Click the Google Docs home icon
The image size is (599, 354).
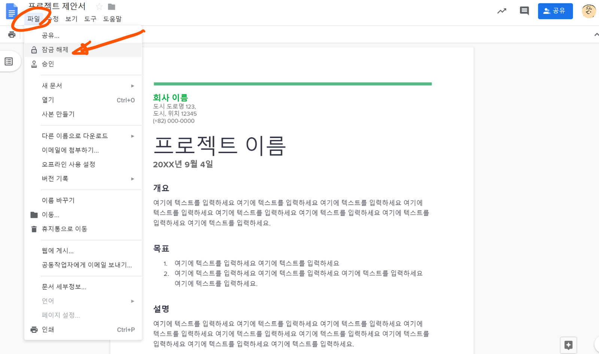coord(12,12)
